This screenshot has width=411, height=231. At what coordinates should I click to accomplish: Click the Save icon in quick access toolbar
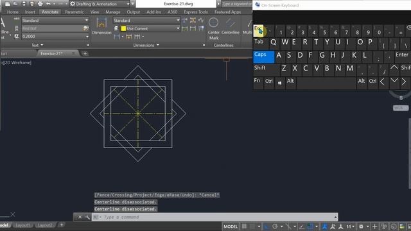[x=24, y=4]
